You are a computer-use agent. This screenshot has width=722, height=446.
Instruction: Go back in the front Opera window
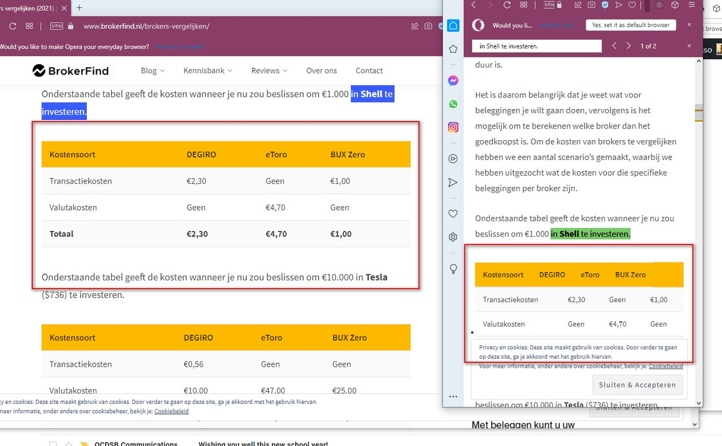474,5
